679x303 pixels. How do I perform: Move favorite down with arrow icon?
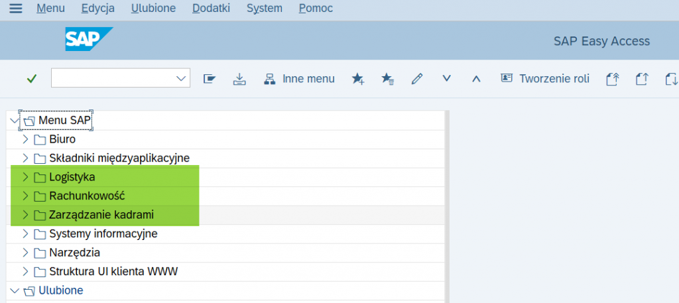coord(446,79)
